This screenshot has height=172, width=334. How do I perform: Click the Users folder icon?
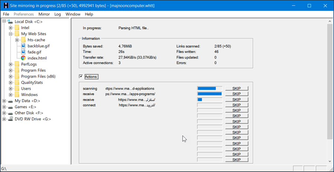pyautogui.click(x=17, y=88)
